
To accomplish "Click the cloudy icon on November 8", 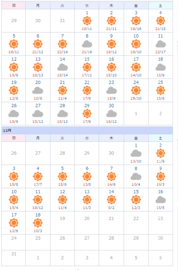I will [87, 44].
